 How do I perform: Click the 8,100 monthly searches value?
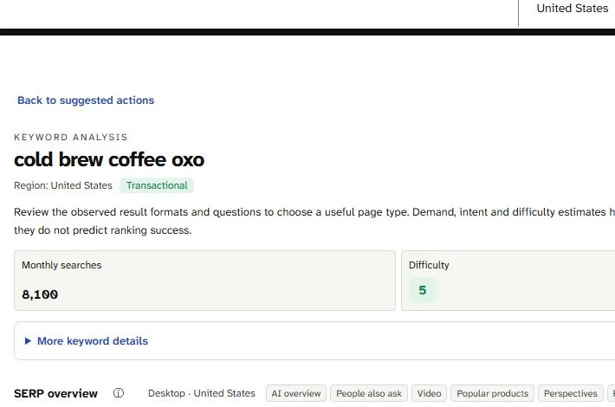[40, 294]
